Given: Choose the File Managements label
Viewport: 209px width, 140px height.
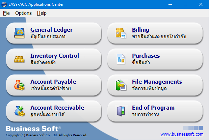Looking at the screenshot, I should point(157,82).
